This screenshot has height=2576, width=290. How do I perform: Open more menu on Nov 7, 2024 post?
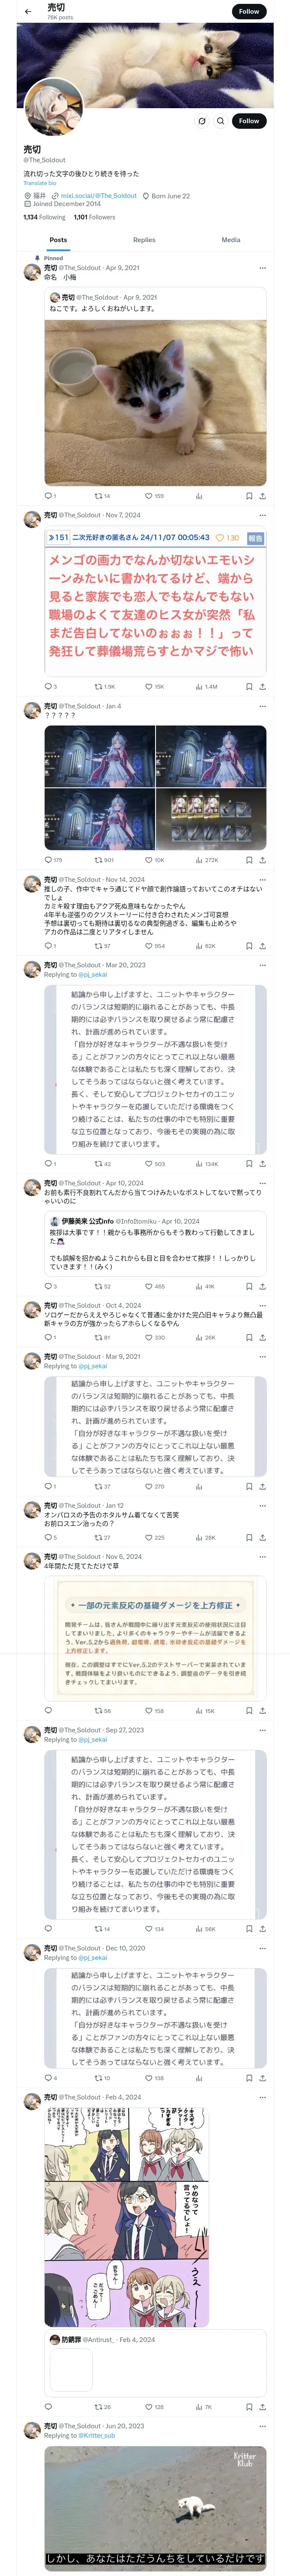pos(262,515)
